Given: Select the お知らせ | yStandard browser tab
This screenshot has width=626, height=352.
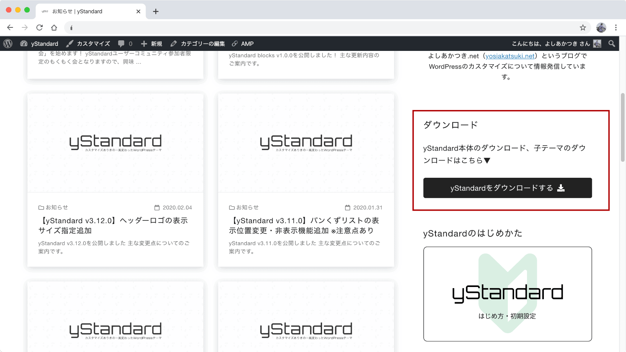Looking at the screenshot, I should pos(91,11).
